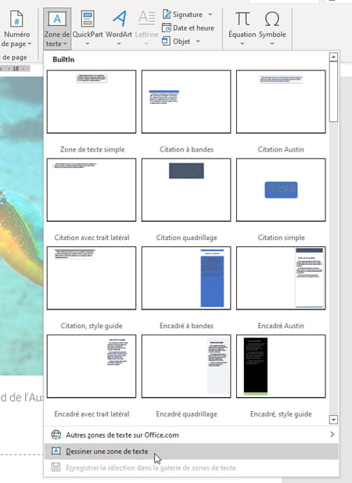Choose the Citation simple blue thumbnail
Image resolution: width=352 pixels, height=483 pixels.
tap(281, 190)
